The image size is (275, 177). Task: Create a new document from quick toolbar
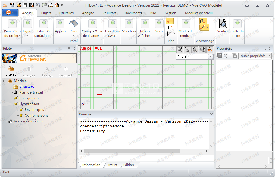pyautogui.click(x=12, y=5)
